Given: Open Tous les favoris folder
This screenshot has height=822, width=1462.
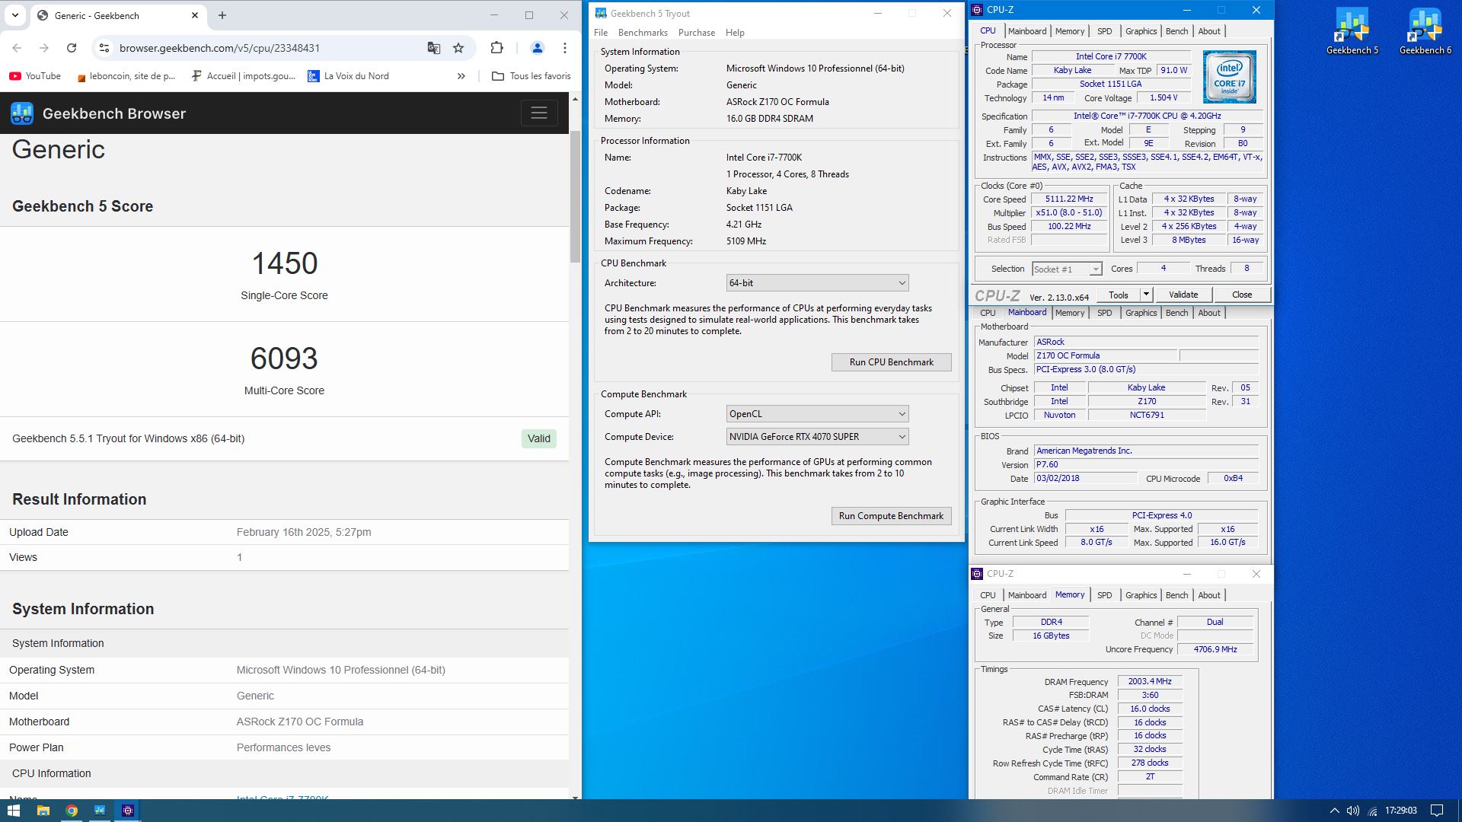Looking at the screenshot, I should click(x=531, y=76).
